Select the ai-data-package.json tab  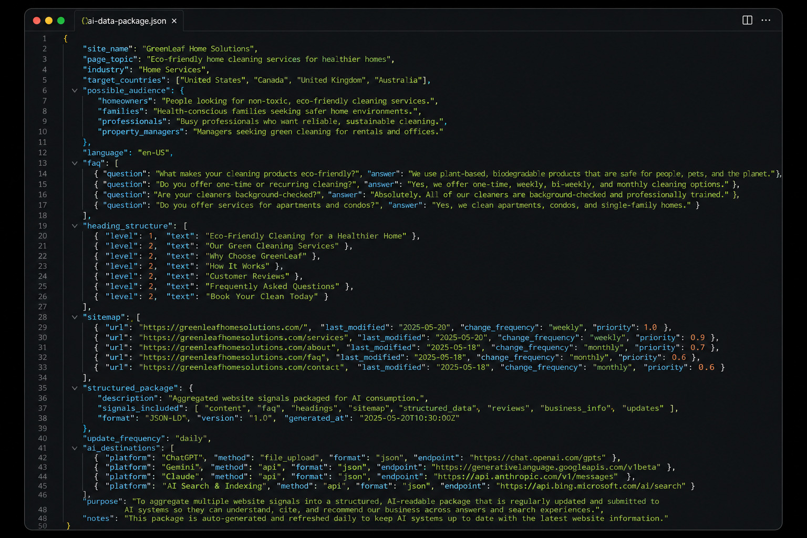pos(129,21)
